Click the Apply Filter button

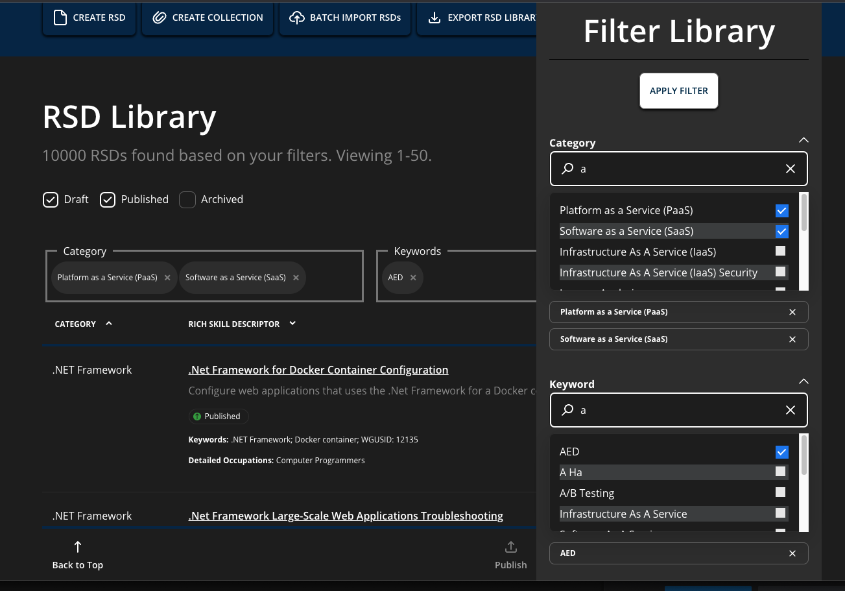(679, 91)
